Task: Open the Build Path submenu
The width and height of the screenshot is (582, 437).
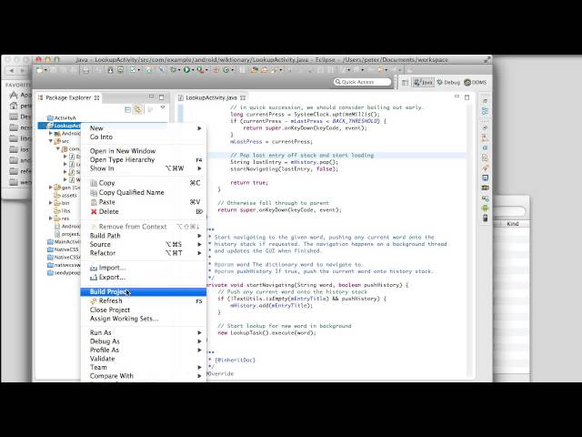Action: (x=144, y=236)
